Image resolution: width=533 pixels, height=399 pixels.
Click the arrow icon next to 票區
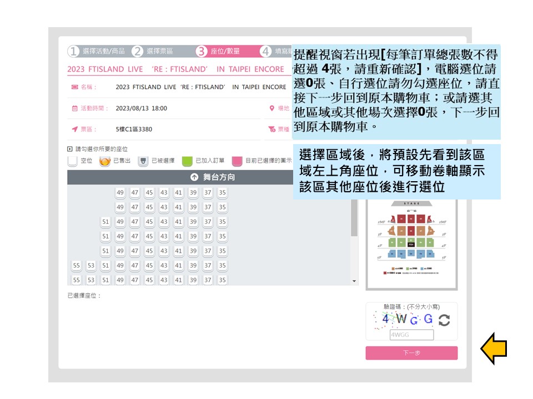click(x=75, y=129)
